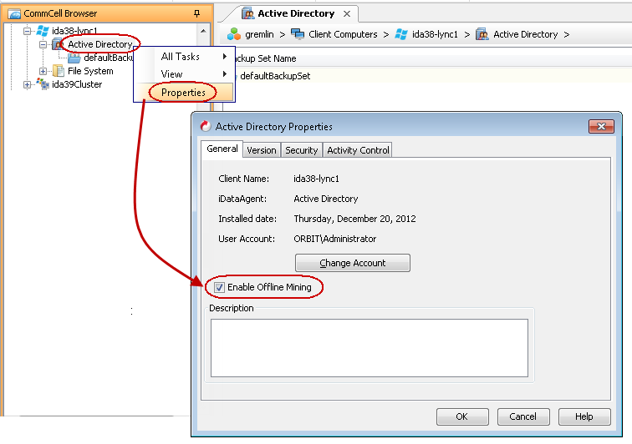The width and height of the screenshot is (632, 444).
Task: Collapse the ida38-lync1 tree node
Action: pyautogui.click(x=28, y=31)
